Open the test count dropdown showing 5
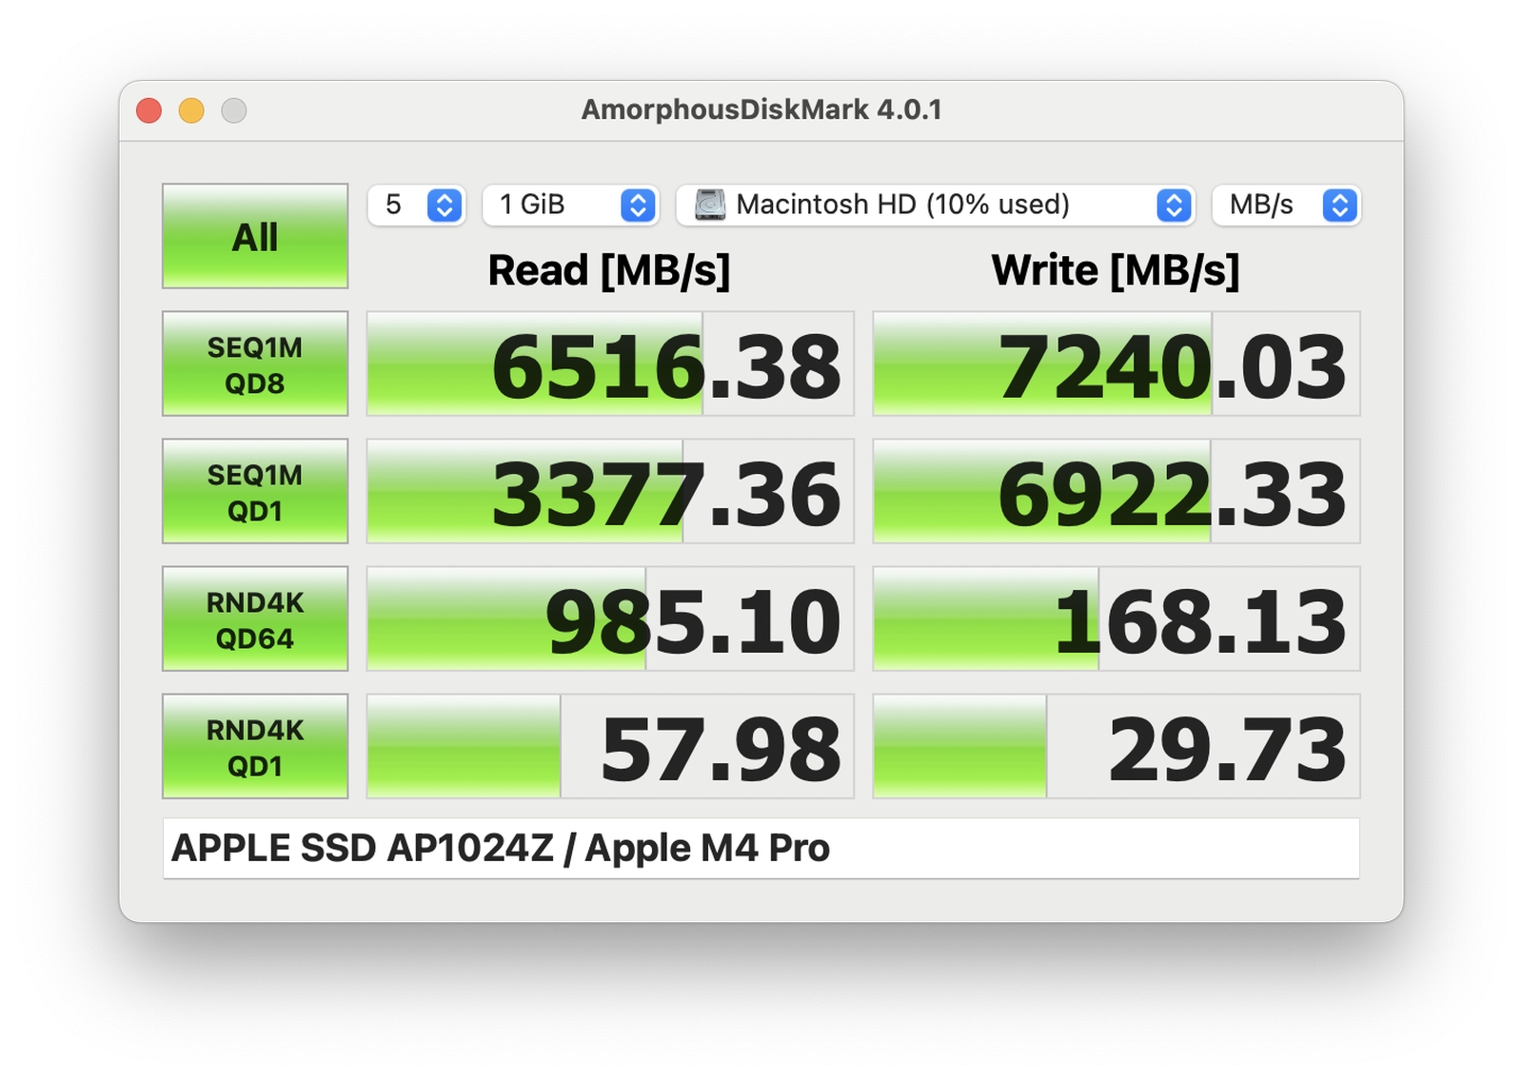This screenshot has height=1080, width=1523. pos(417,205)
